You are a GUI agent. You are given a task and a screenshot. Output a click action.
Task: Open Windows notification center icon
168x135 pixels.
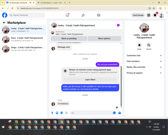pos(164,127)
